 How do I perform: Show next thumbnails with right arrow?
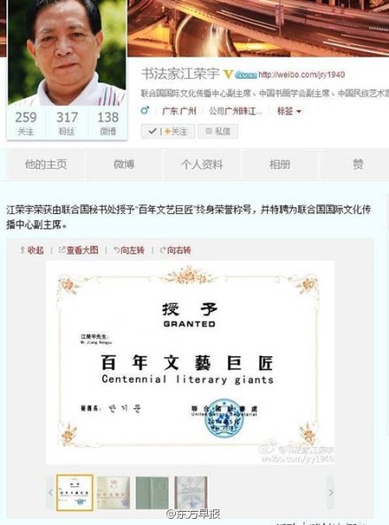click(331, 492)
